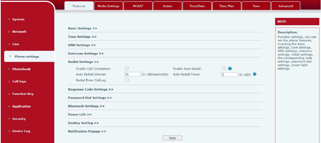This screenshot has height=143, width=321.
Task: Select Phone settings in sidebar
Action: [x=29, y=56]
